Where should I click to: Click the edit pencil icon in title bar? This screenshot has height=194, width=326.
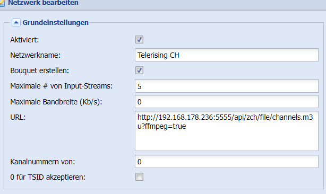tap(2, 3)
